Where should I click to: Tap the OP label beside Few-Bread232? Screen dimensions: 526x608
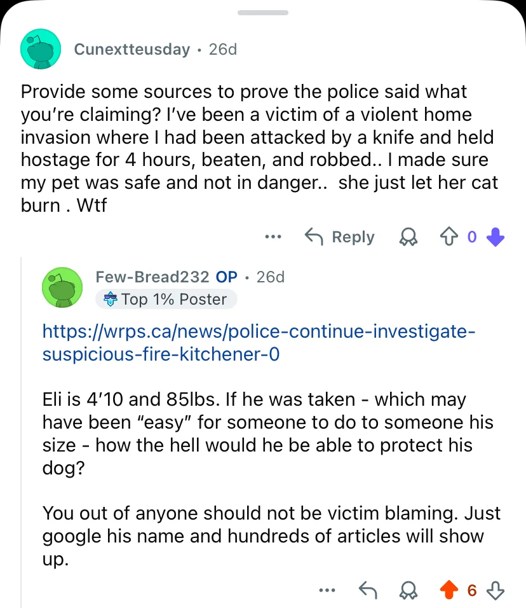[227, 277]
